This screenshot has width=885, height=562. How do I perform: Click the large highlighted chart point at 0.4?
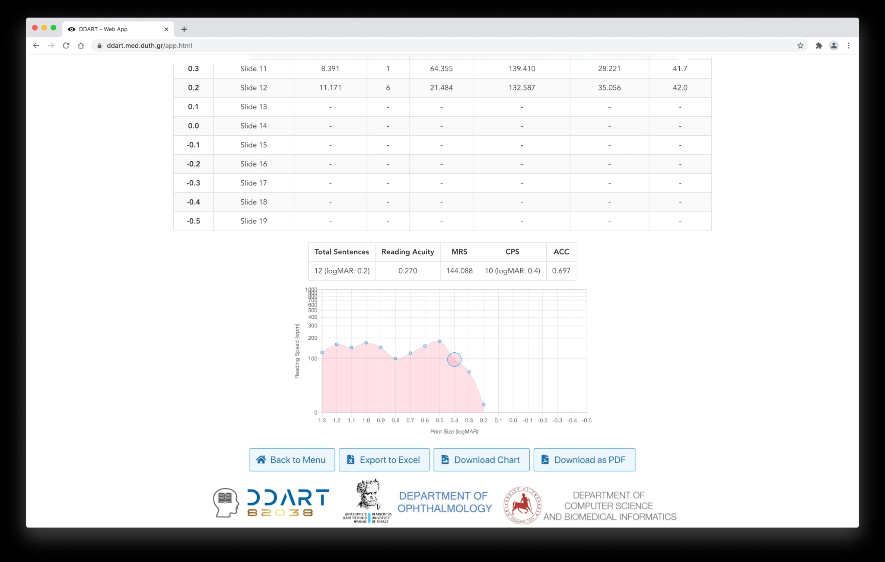coord(454,359)
